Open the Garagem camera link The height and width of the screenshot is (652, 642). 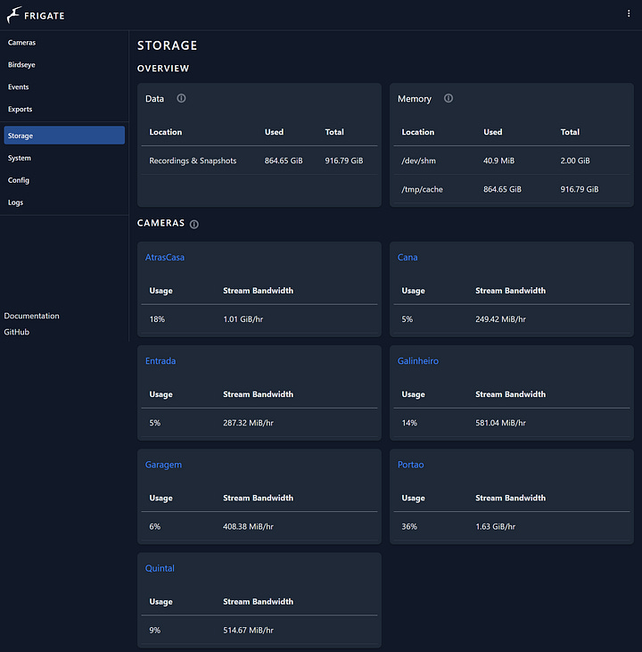[x=163, y=465]
